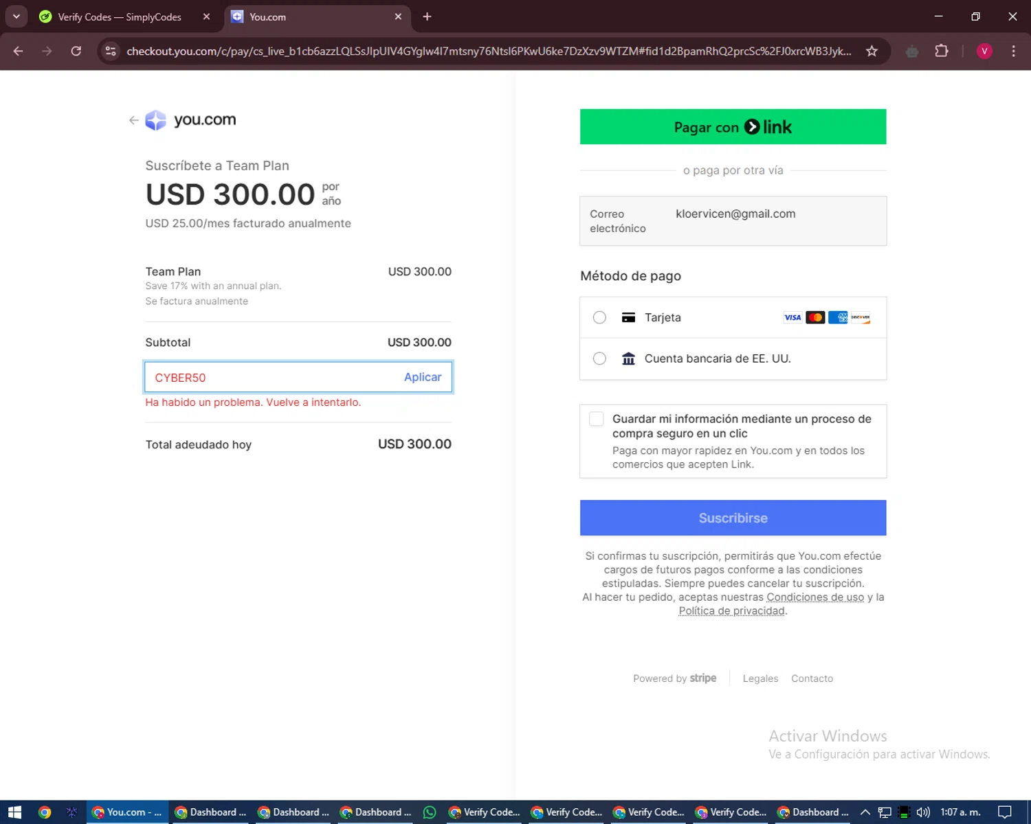Close the Verify Codes — SimplyCodes tab

(x=206, y=16)
